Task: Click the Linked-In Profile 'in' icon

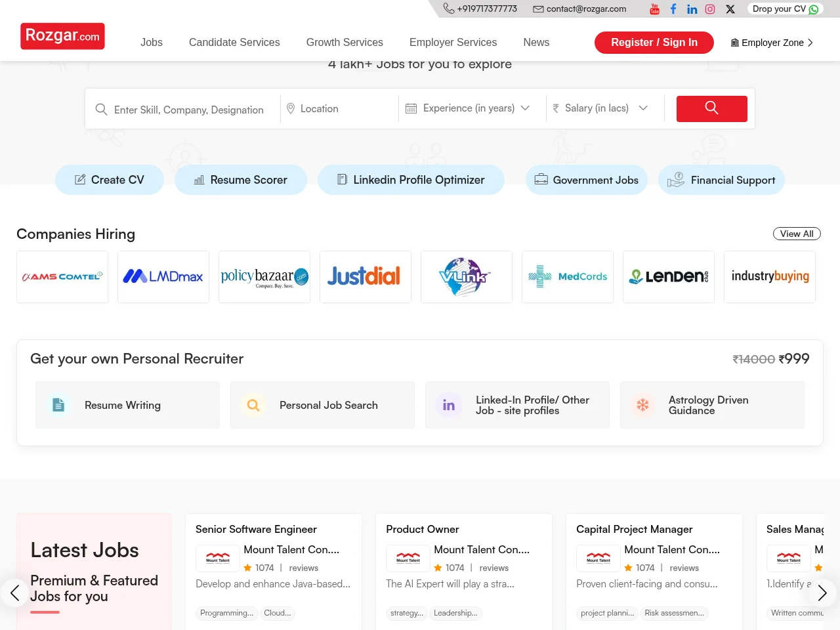Action: pyautogui.click(x=449, y=405)
